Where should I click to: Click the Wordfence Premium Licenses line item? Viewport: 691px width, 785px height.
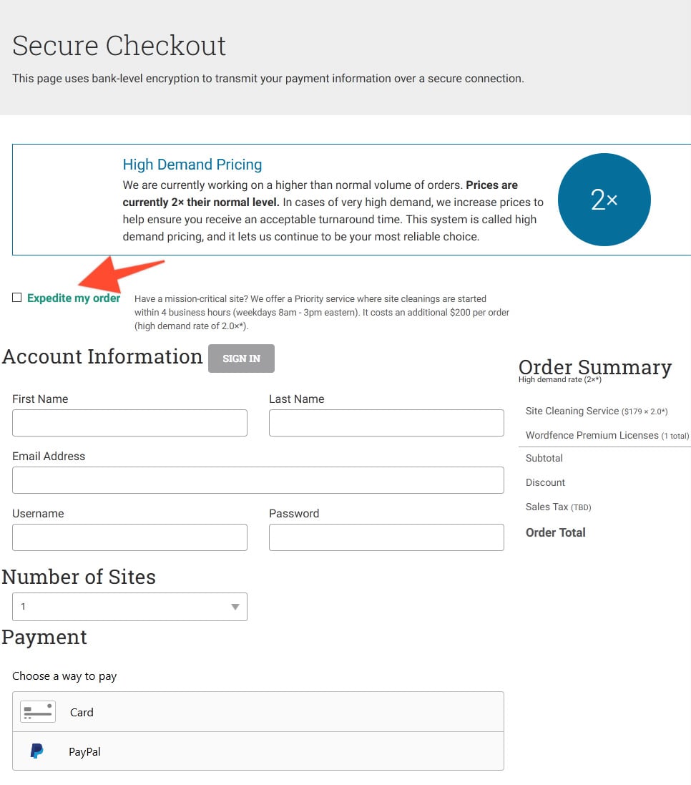click(607, 436)
